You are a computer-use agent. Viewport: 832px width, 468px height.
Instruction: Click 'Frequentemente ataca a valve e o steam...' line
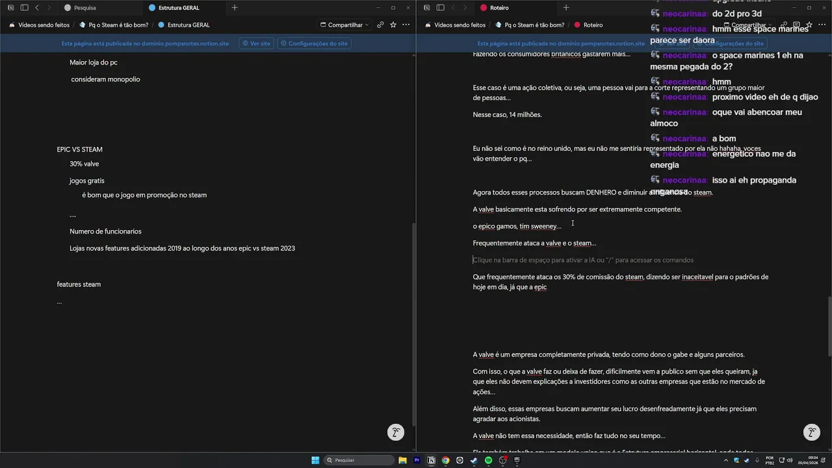[x=534, y=243]
